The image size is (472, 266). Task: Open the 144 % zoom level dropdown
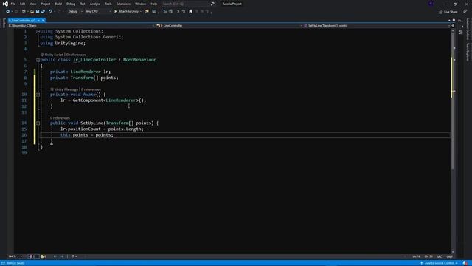[x=15, y=256]
